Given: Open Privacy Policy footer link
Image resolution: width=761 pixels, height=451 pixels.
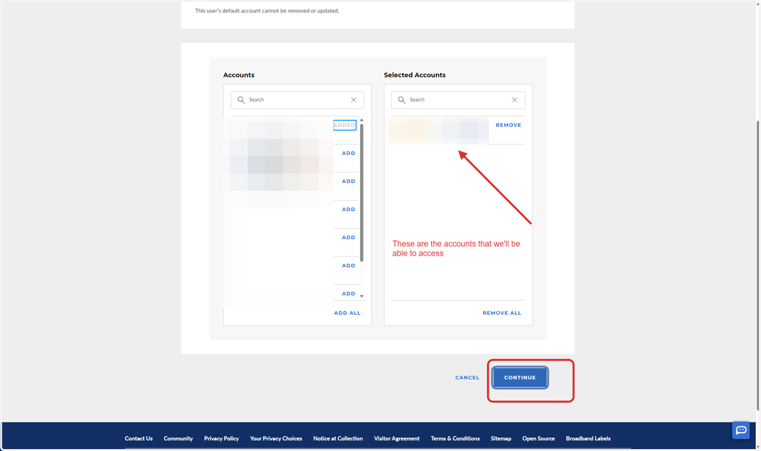Looking at the screenshot, I should tap(221, 438).
